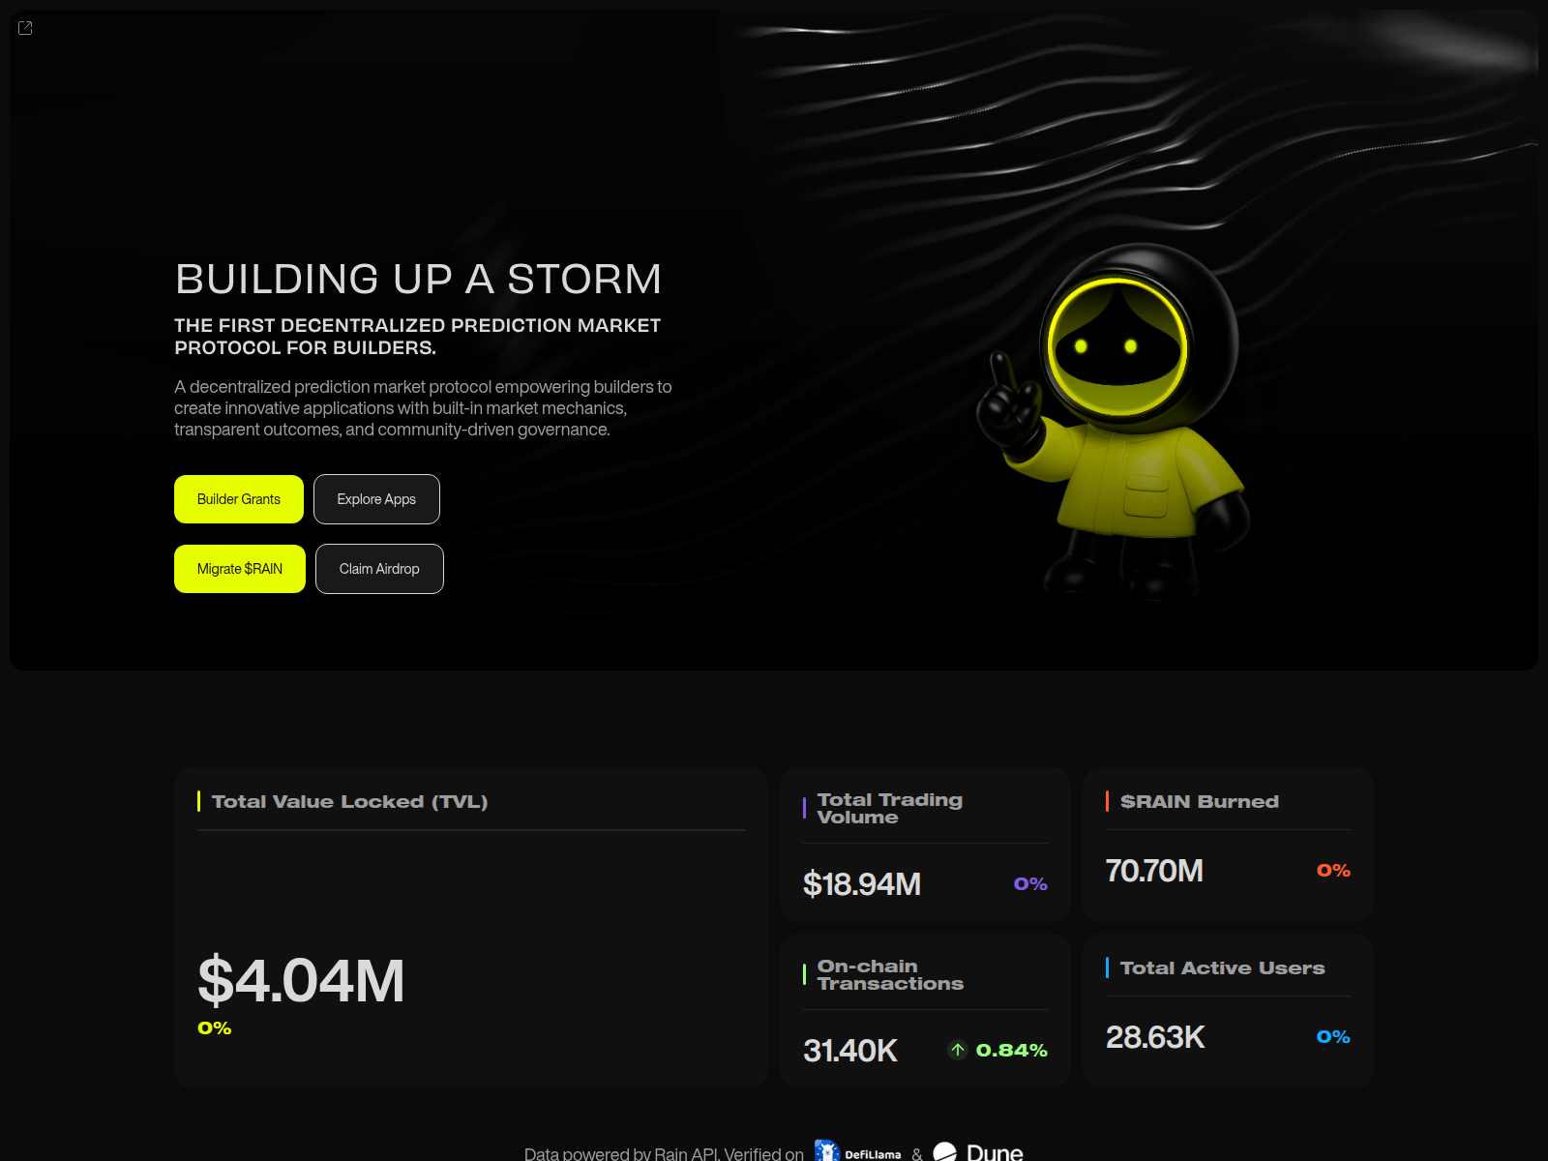The image size is (1548, 1161).
Task: Click the orange 0% beside 70.70M
Action: [1333, 870]
